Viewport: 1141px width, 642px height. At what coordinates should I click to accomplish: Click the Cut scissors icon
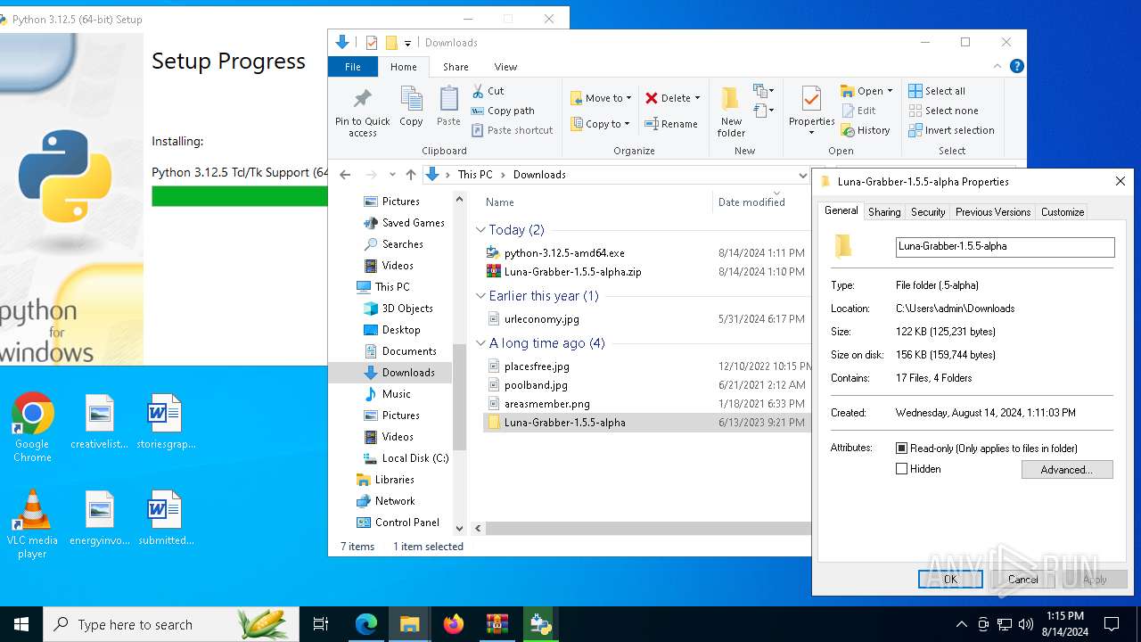[478, 91]
